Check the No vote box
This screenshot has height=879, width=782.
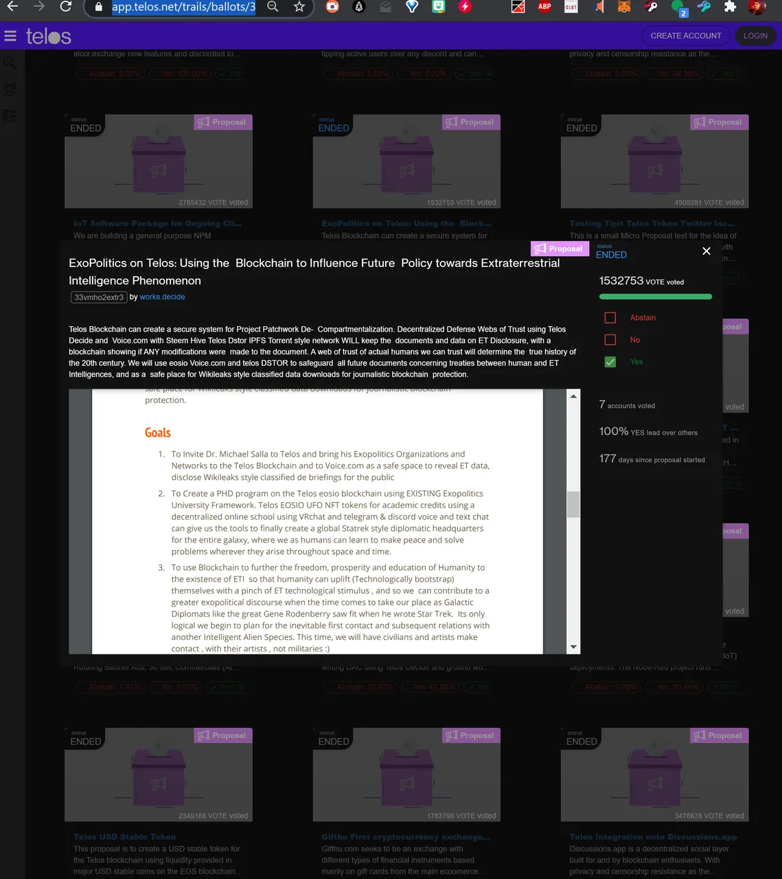coord(610,340)
